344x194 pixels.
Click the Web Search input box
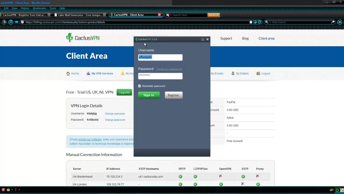tap(300, 22)
